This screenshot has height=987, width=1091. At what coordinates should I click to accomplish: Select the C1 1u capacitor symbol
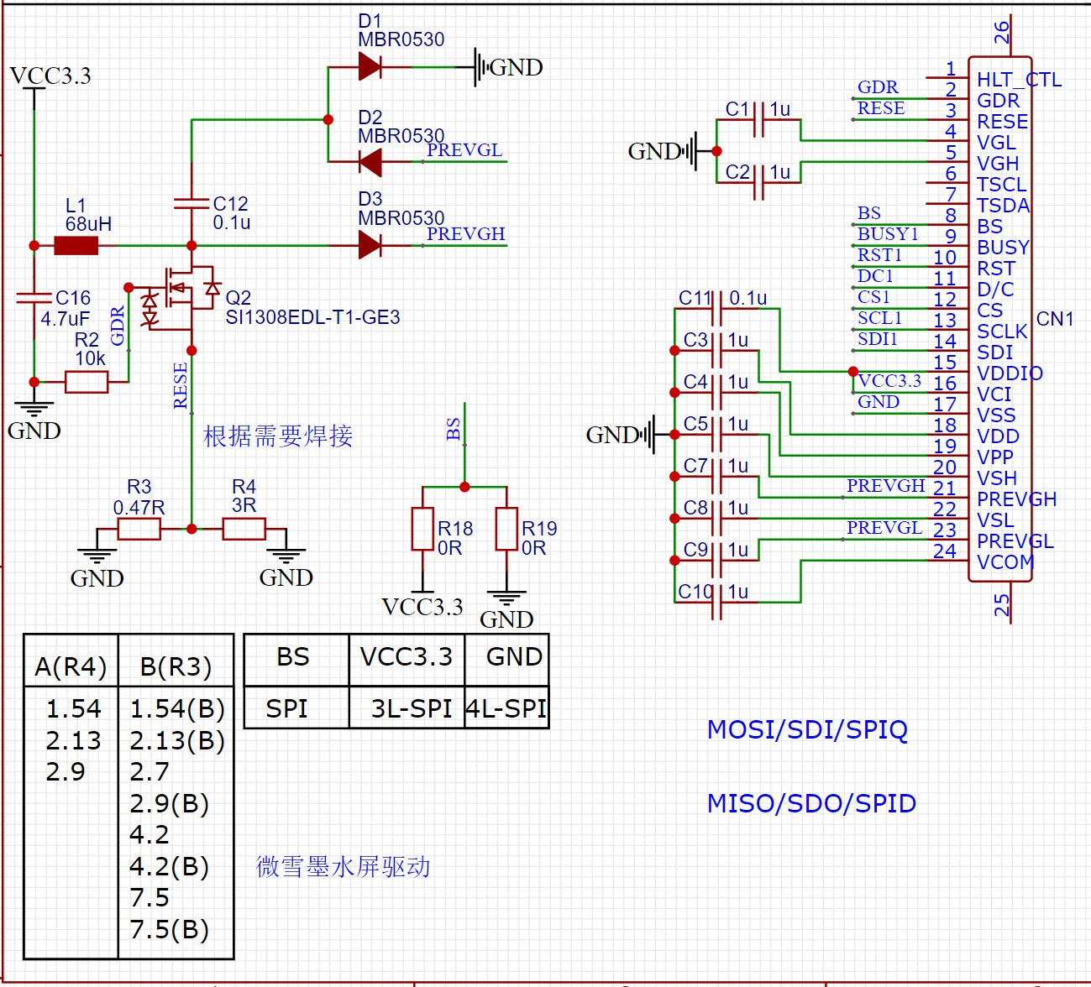click(x=758, y=120)
